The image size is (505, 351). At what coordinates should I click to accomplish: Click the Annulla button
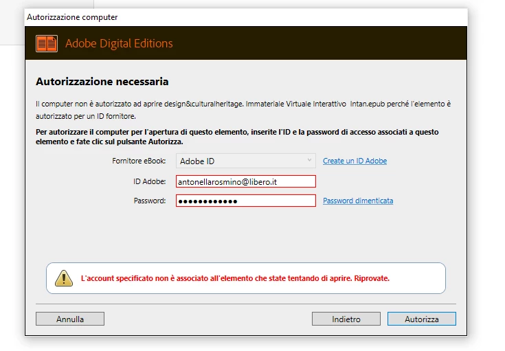(70, 319)
